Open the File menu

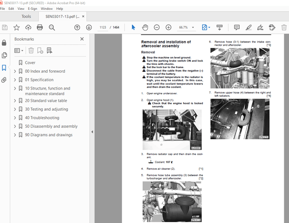coord(2,9)
